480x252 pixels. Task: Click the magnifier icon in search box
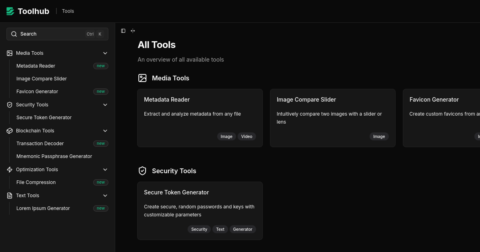pos(14,34)
